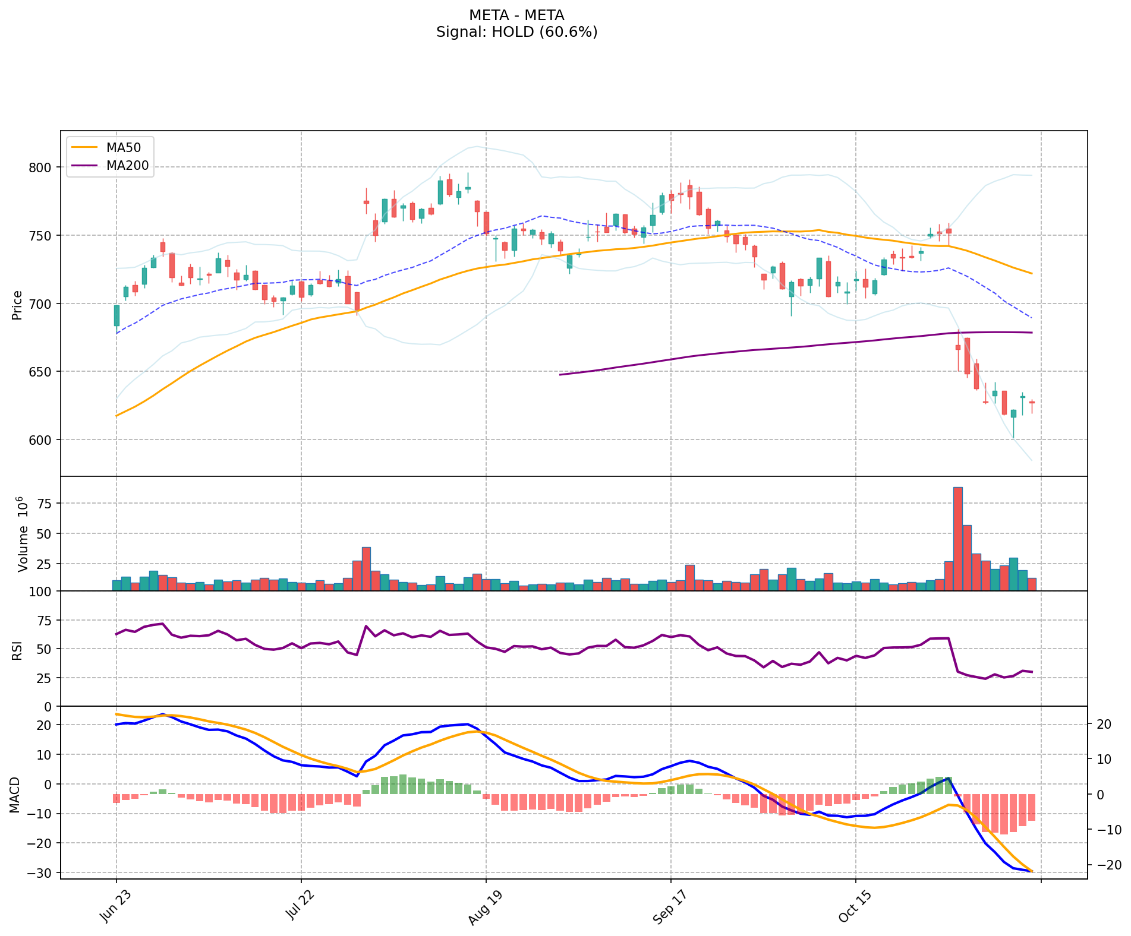Screen dimensions: 1131x936
Task: Click the META - META chart title
Action: 516,15
